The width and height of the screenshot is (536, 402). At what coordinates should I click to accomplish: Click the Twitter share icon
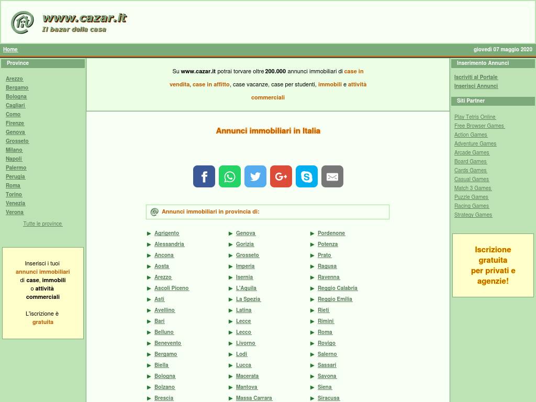[x=255, y=176]
